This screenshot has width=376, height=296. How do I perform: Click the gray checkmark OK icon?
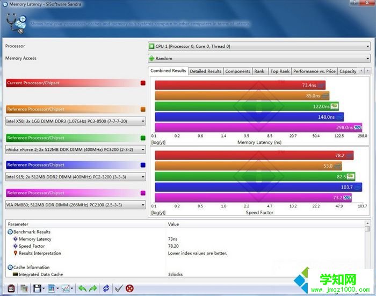pyautogui.click(x=119, y=288)
